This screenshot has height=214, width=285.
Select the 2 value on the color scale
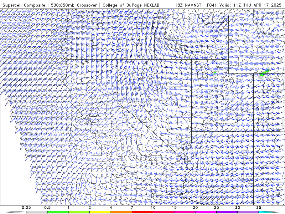coord(90,208)
